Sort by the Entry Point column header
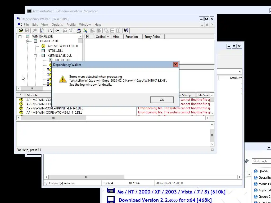This screenshot has width=271, height=203. (x=154, y=36)
